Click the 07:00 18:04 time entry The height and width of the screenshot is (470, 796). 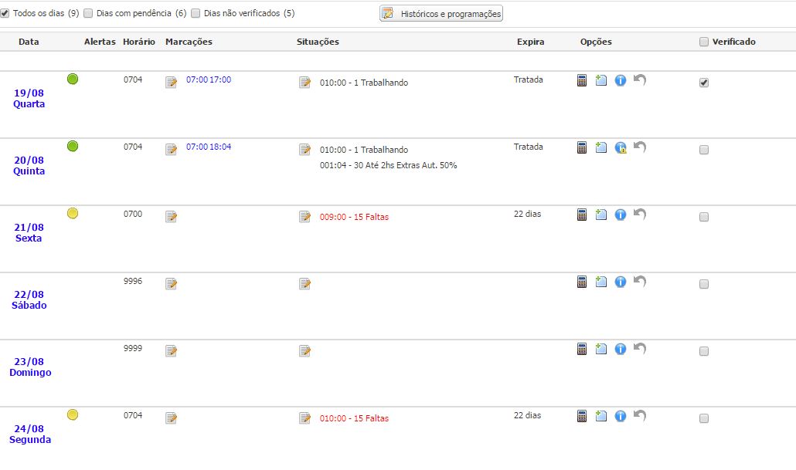coord(209,147)
